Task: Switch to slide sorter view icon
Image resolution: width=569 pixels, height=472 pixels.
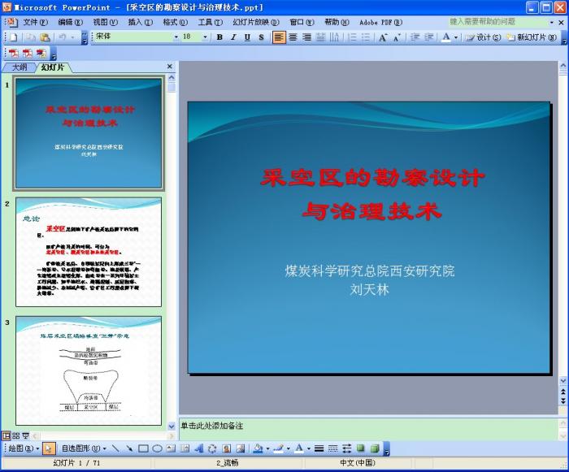Action: pos(15,435)
